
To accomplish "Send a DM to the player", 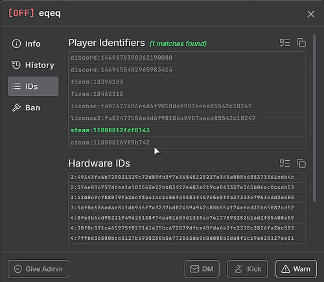I will point(202,269).
